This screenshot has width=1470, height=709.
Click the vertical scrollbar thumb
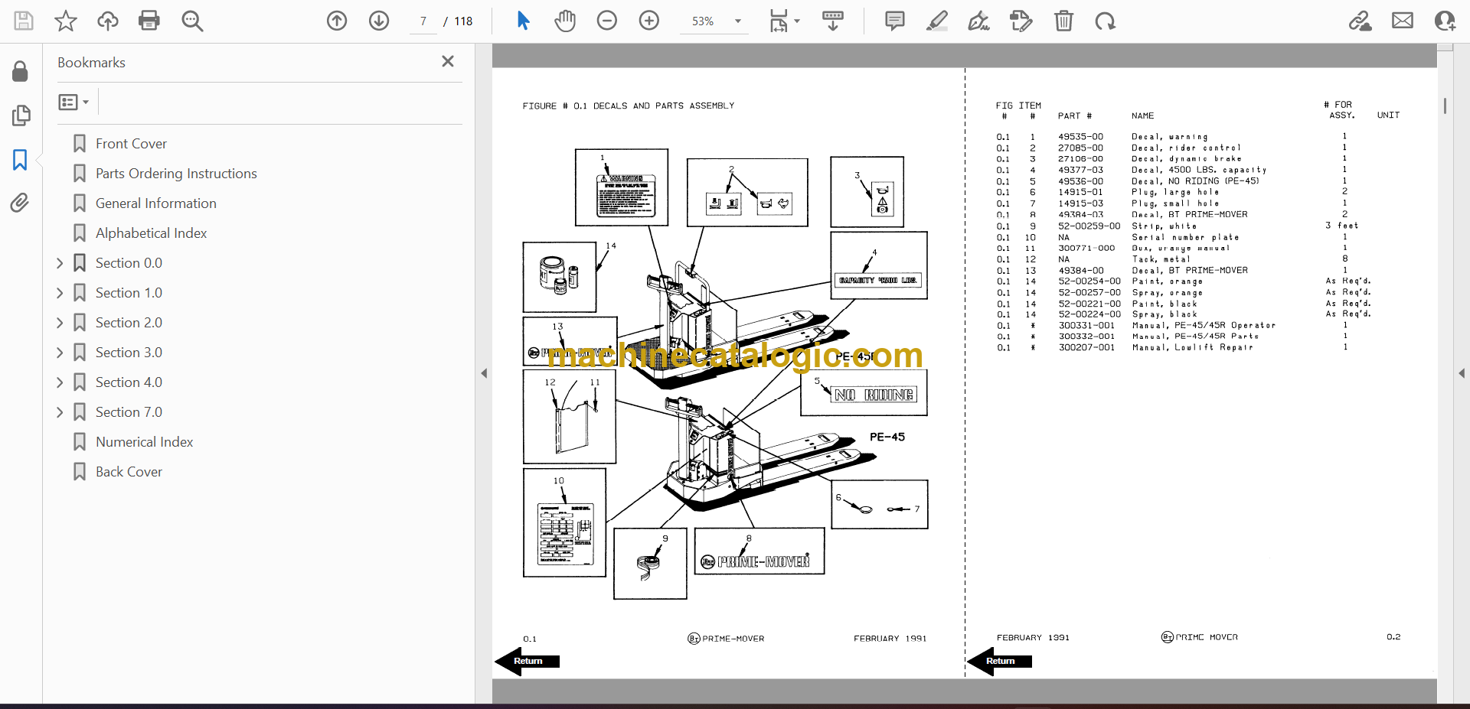point(1445,106)
